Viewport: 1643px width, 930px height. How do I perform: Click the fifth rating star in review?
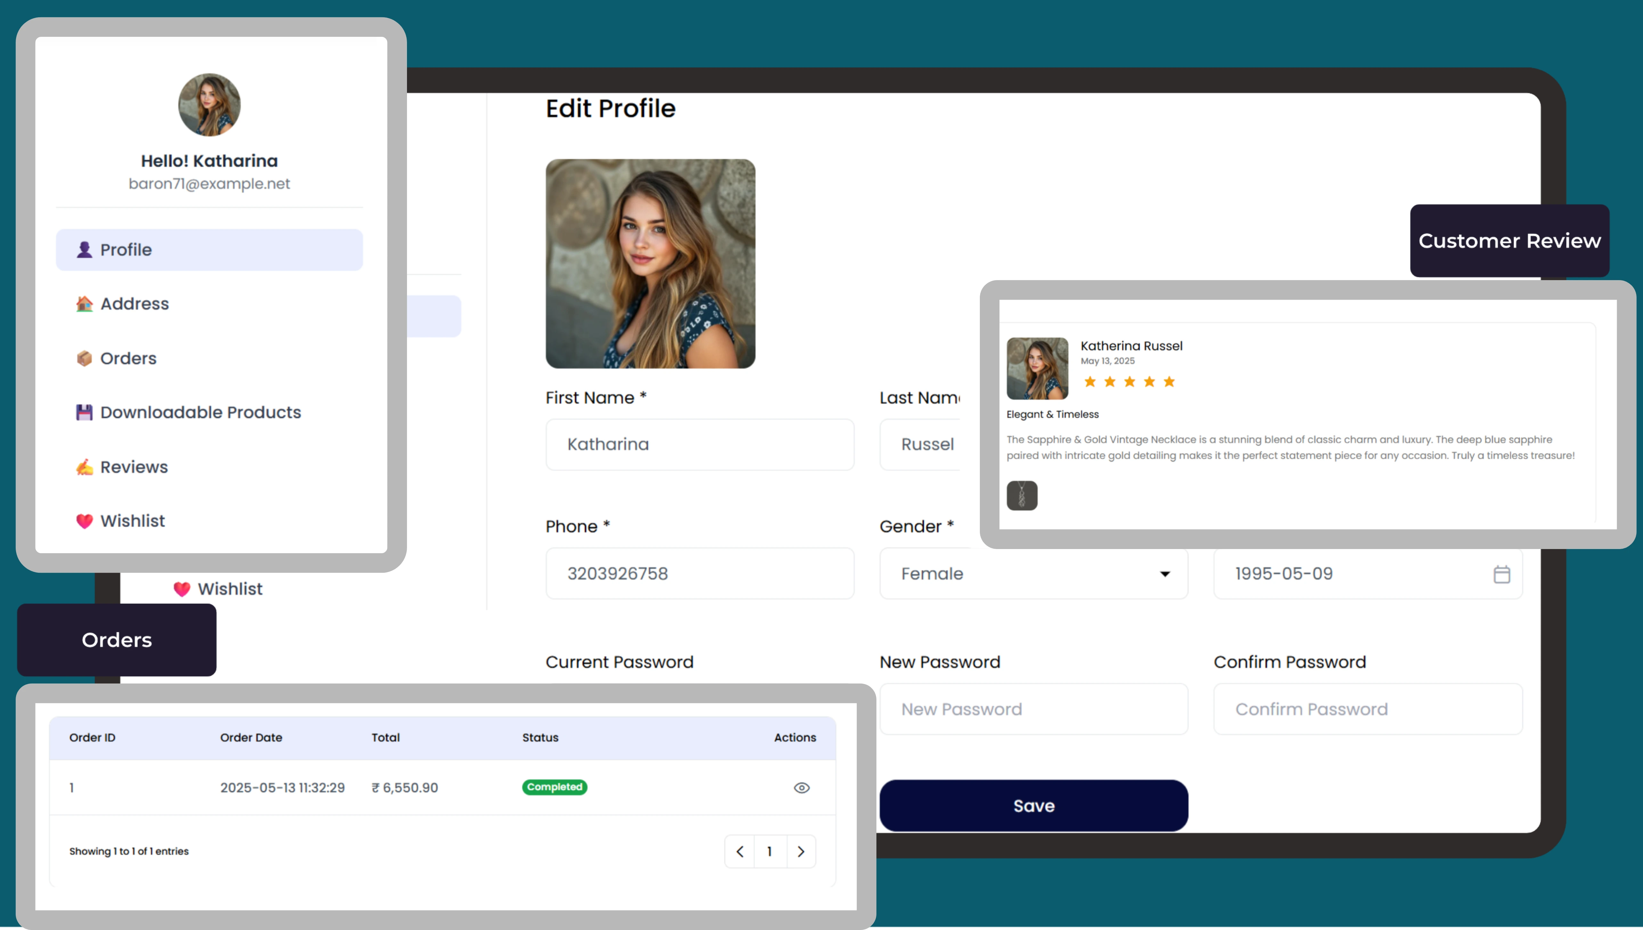1169,382
